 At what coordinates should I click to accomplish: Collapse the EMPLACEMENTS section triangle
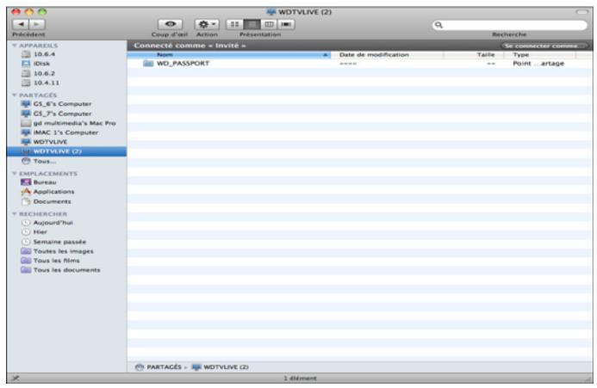pos(15,174)
